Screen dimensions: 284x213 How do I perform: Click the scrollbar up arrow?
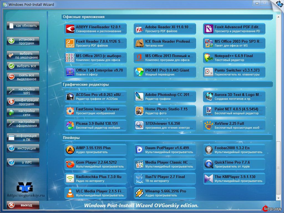point(278,17)
